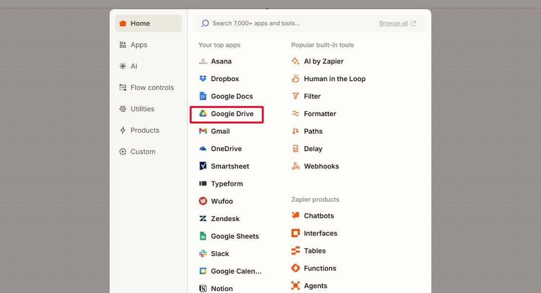Click the Delay hourglass icon
The width and height of the screenshot is (541, 293).
pyautogui.click(x=295, y=149)
